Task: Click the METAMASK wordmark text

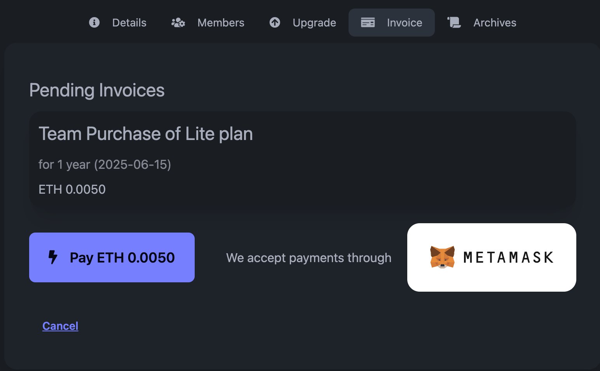Action: (508, 257)
